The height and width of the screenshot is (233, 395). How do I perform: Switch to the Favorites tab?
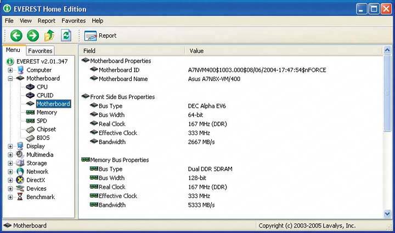coord(40,51)
